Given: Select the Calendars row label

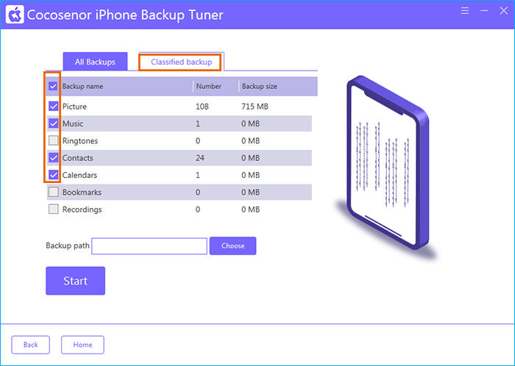Looking at the screenshot, I should tap(79, 175).
